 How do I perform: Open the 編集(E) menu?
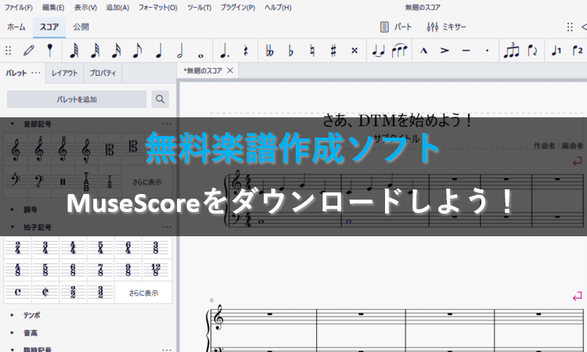click(53, 8)
